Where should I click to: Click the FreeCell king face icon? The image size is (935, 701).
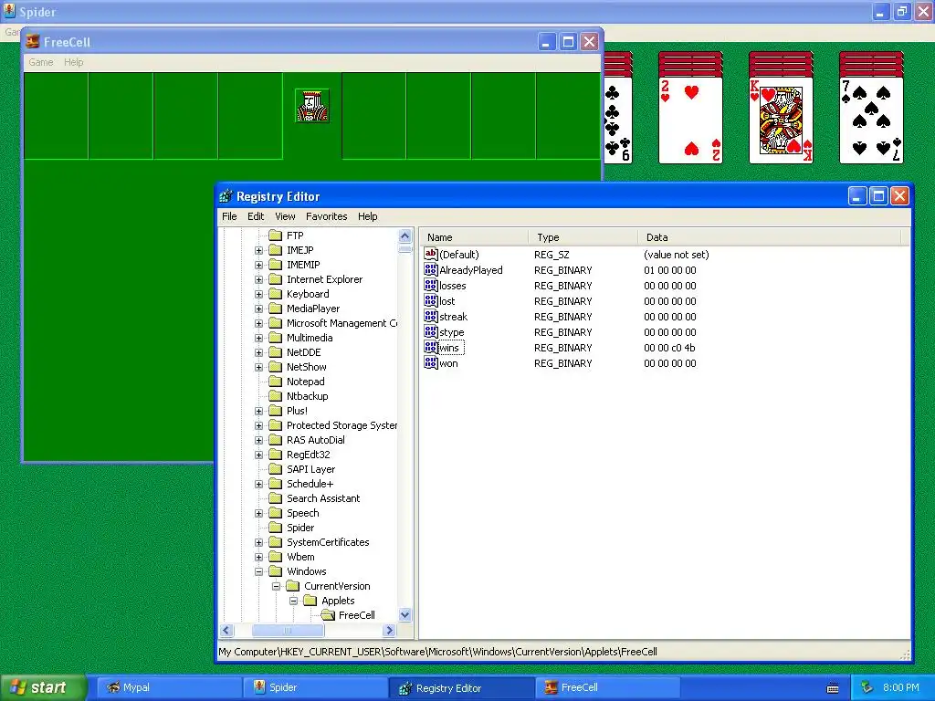tap(312, 106)
